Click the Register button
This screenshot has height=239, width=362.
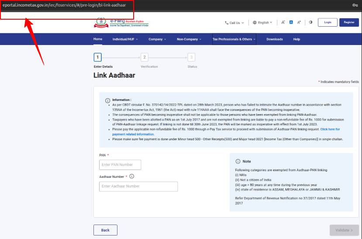pyautogui.click(x=349, y=22)
